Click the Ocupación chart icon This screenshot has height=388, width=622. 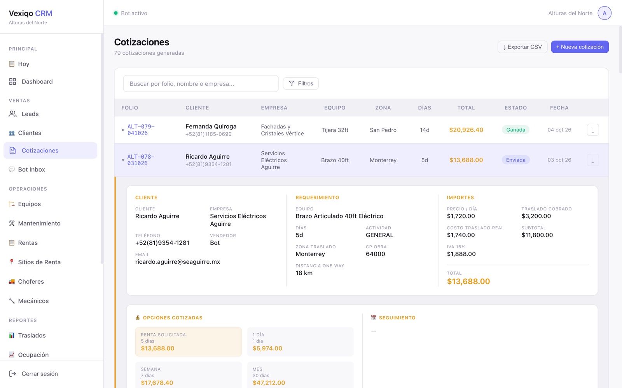(12, 355)
